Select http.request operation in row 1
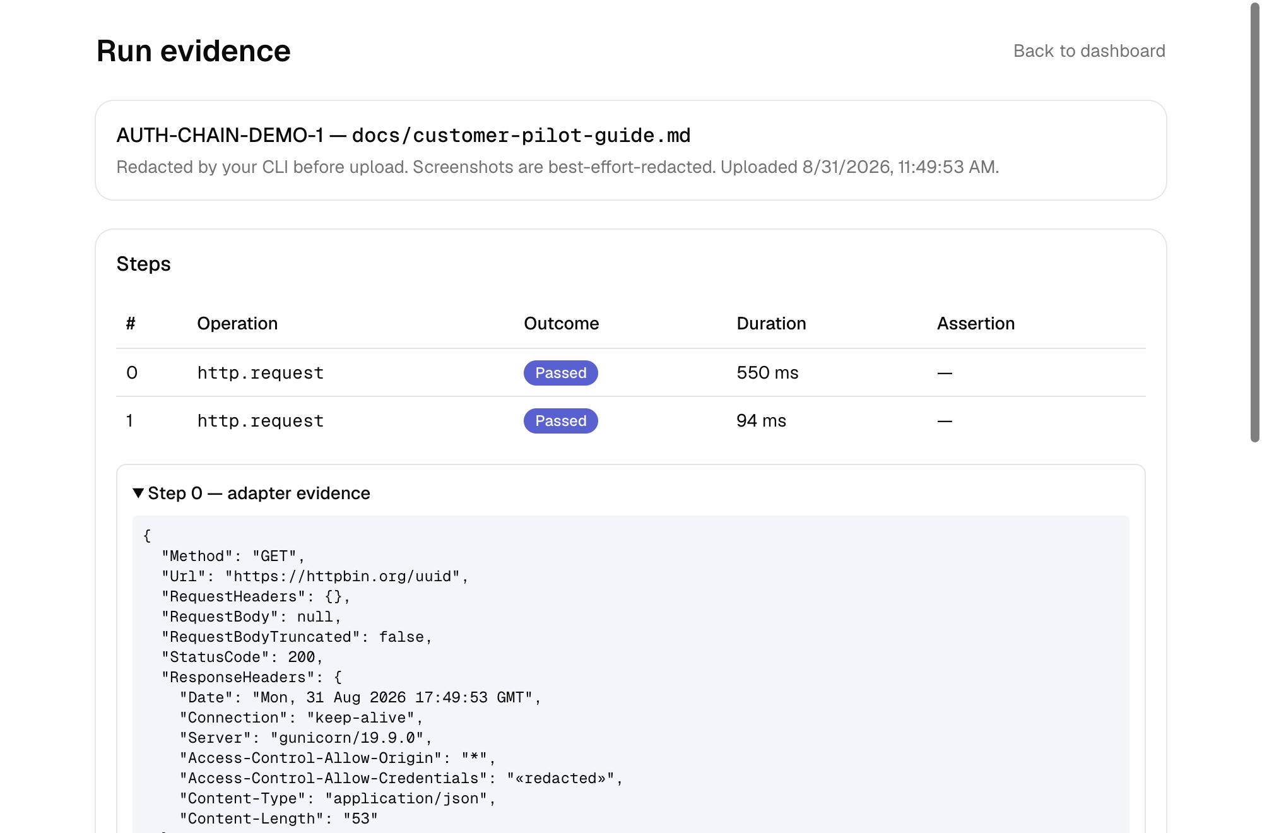This screenshot has width=1262, height=833. click(260, 421)
